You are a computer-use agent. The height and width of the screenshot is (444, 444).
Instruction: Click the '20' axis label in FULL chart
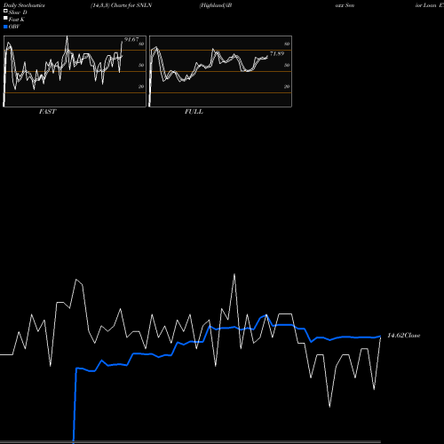pos(287,86)
